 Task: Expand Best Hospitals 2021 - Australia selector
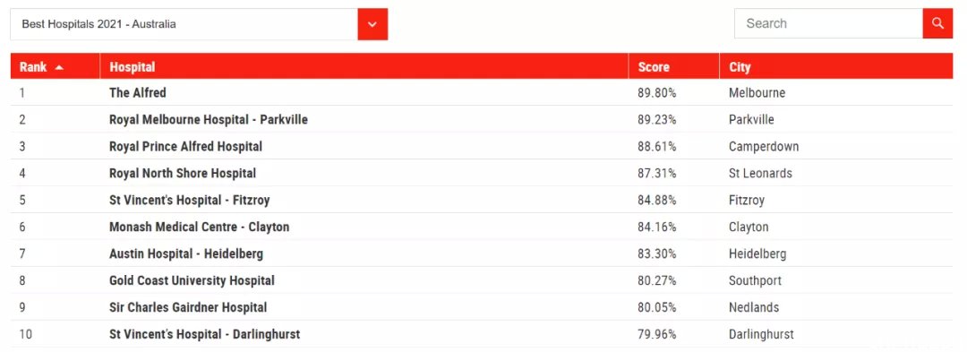(199, 24)
